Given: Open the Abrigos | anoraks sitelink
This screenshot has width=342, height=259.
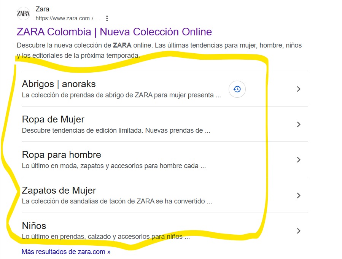Looking at the screenshot, I should pos(59,84).
